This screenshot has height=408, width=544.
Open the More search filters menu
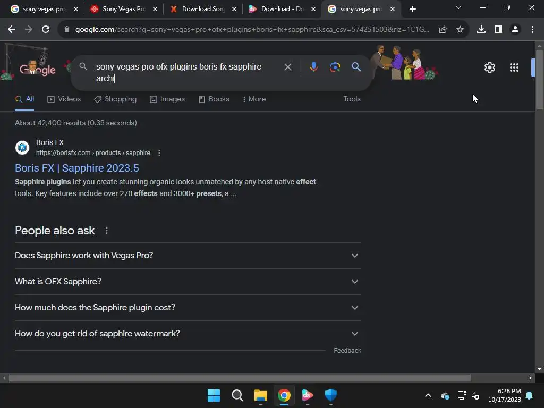coord(254,99)
